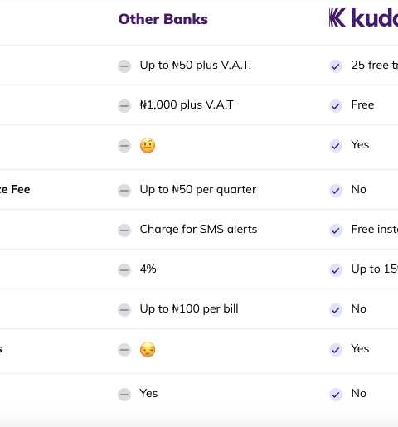Viewport: 398px width, 427px height.
Task: Click checkmark icon beside 25 free transfers
Action: [336, 66]
